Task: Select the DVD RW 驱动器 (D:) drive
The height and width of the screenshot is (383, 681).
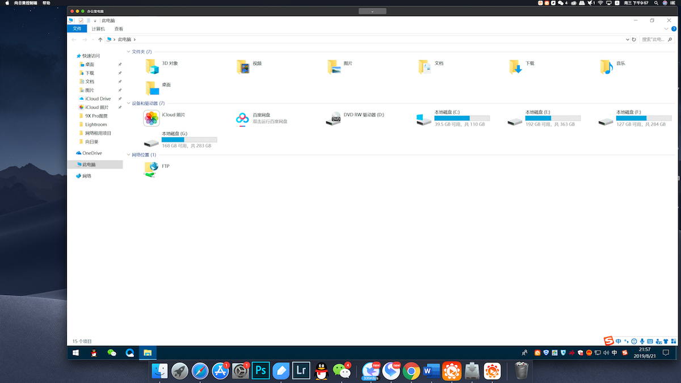Action: (x=333, y=119)
